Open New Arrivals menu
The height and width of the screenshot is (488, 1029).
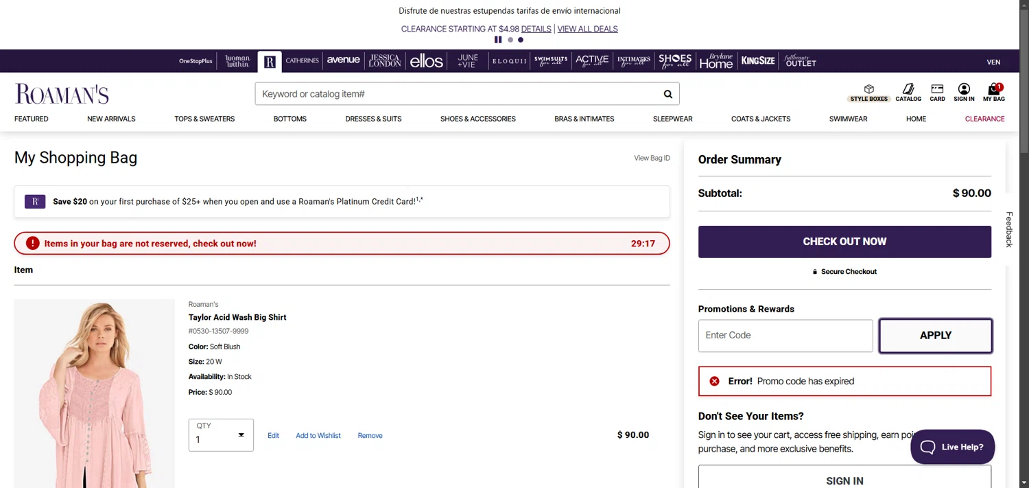pyautogui.click(x=111, y=119)
